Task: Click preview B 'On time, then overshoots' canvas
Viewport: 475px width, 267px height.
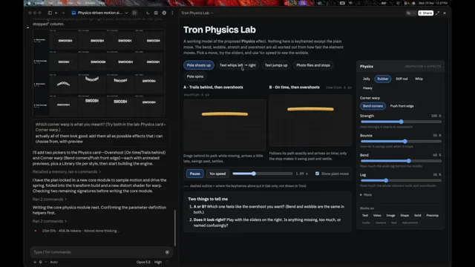Action: click(x=310, y=120)
